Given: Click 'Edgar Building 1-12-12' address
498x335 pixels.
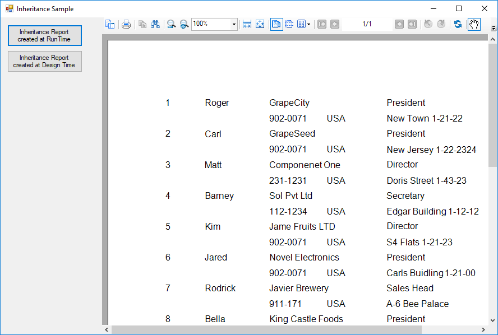Looking at the screenshot, I should coord(432,211).
